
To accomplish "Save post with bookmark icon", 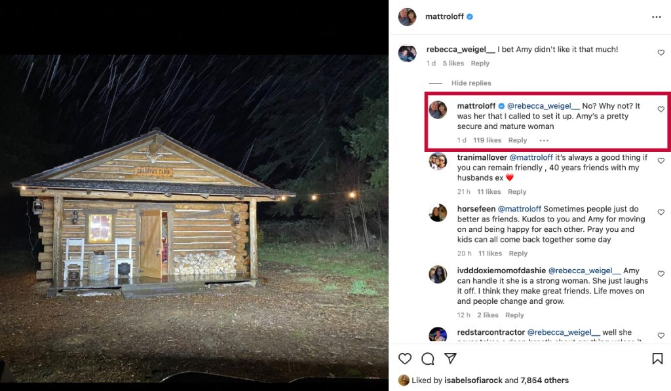I will click(657, 358).
